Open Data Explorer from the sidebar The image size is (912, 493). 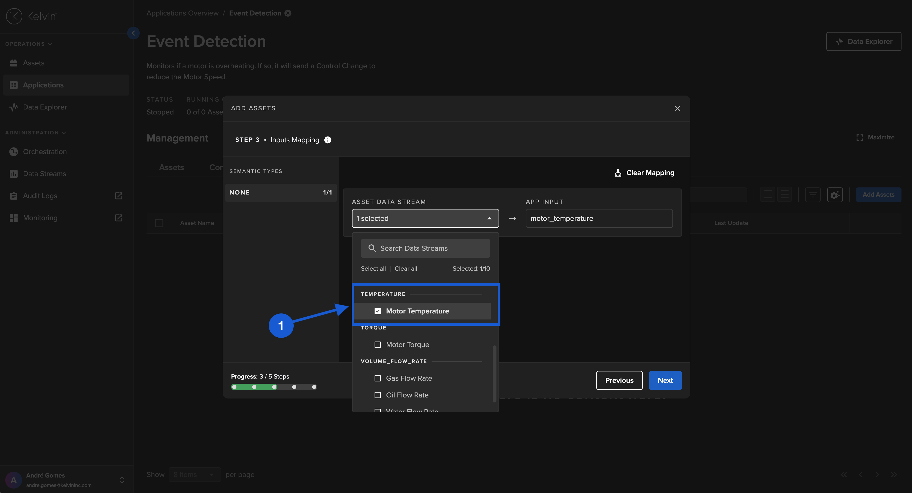(x=45, y=107)
